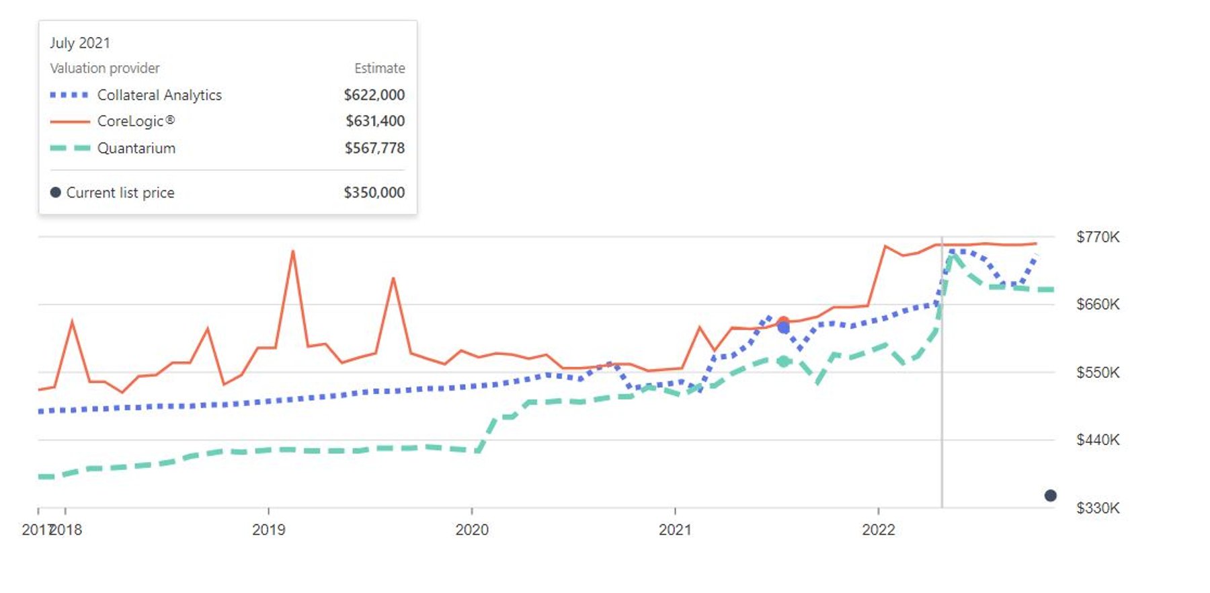Click the $631,400 CoreLogic estimate value
The width and height of the screenshot is (1210, 593).
(375, 121)
